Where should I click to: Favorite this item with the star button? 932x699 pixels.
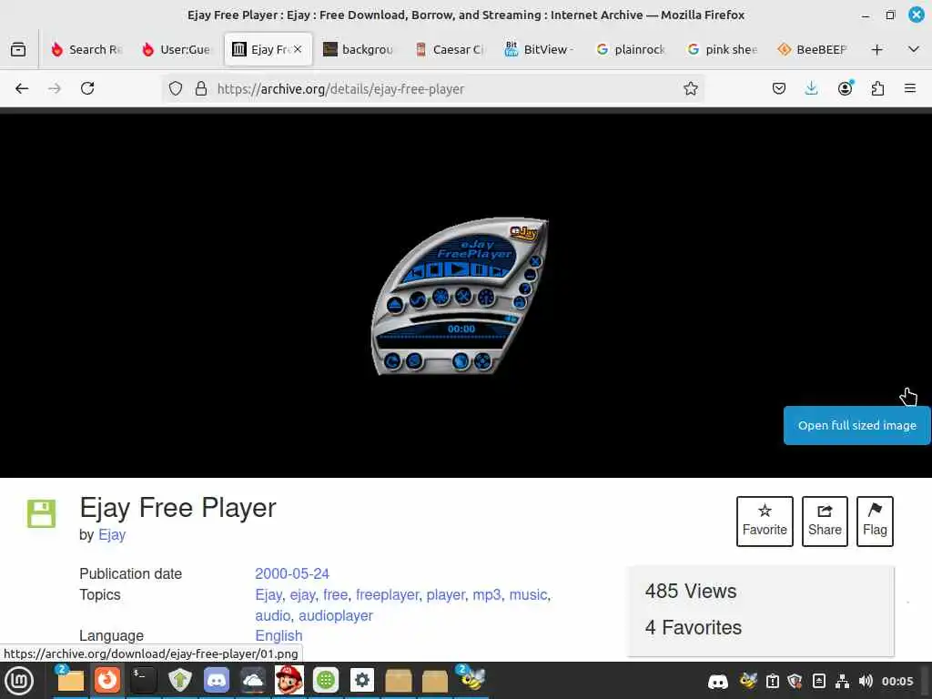coord(765,522)
